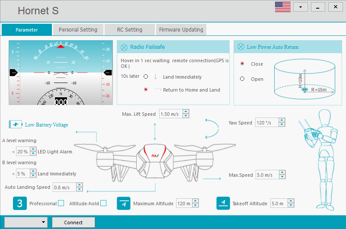Viewport: 346px width, 229px height.
Task: Open the title bar dropdown arrow menu
Action: (x=300, y=7)
